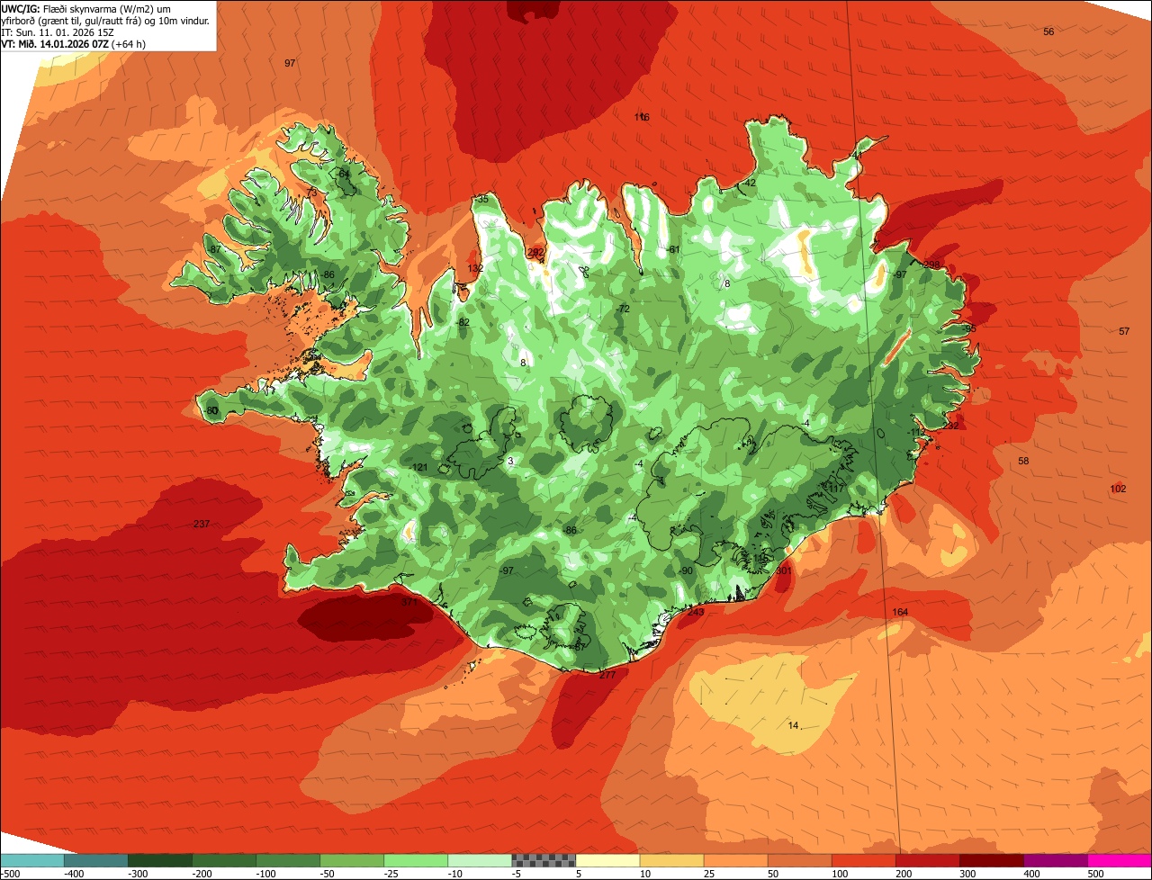1152x880 pixels.
Task: Click the value 64 in the northern Westfjords
Action: coord(344,175)
